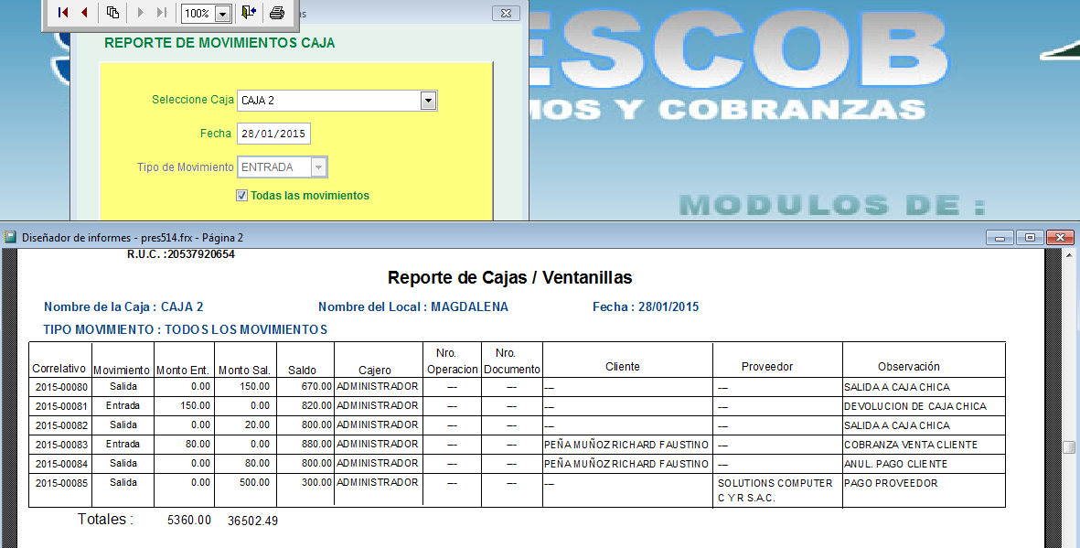The width and height of the screenshot is (1080, 548).
Task: Click the Fecha date field
Action: [273, 134]
